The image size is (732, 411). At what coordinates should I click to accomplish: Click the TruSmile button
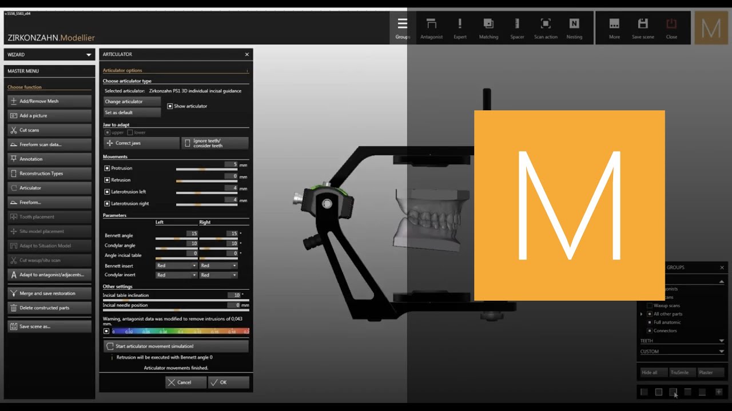tap(682, 372)
